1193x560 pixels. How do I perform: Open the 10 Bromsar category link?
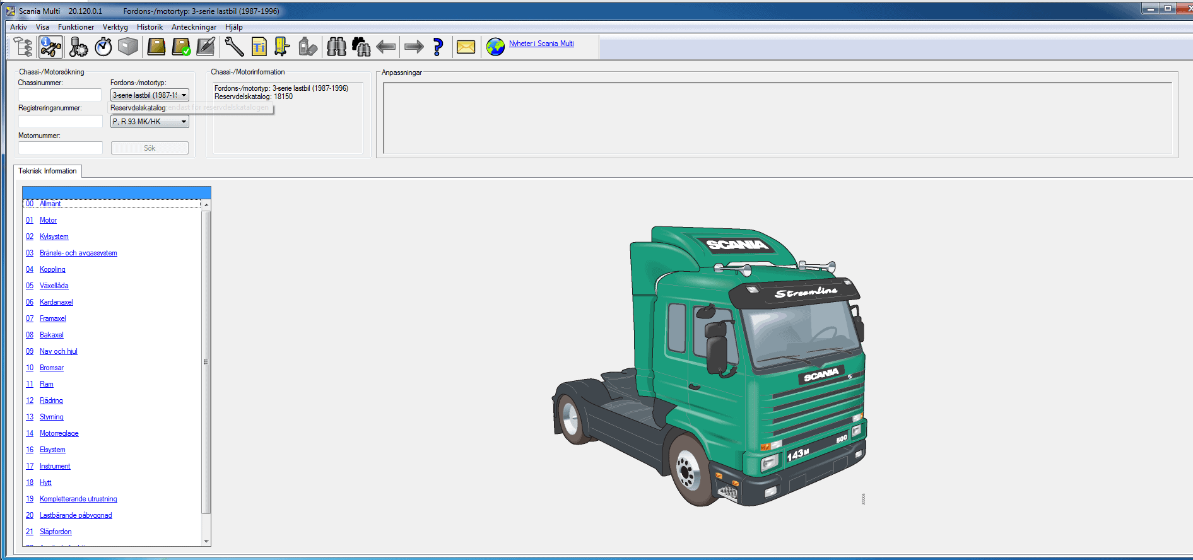pyautogui.click(x=51, y=368)
